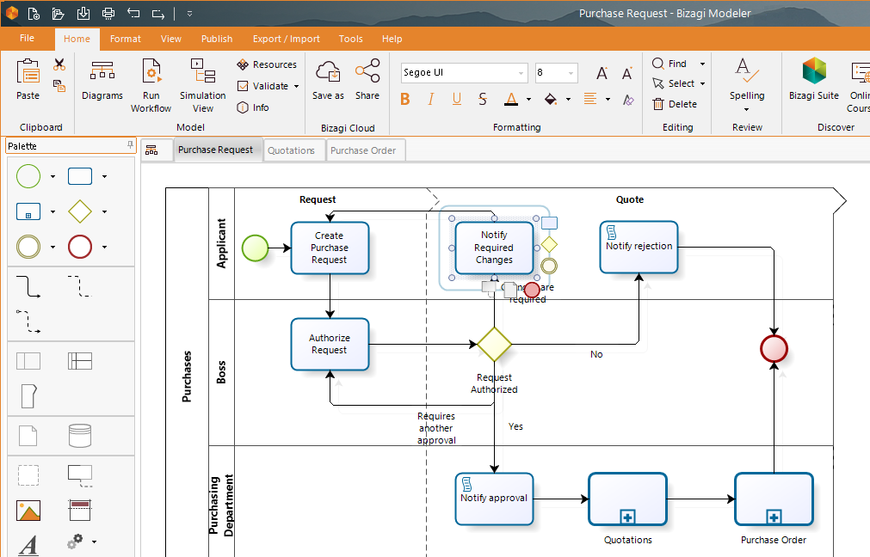Copy selection with the copy icon
This screenshot has width=870, height=557.
pos(59,86)
